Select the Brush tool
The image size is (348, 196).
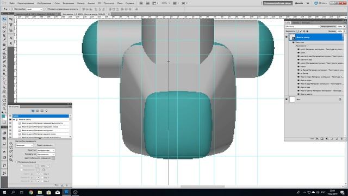[x=4, y=48]
